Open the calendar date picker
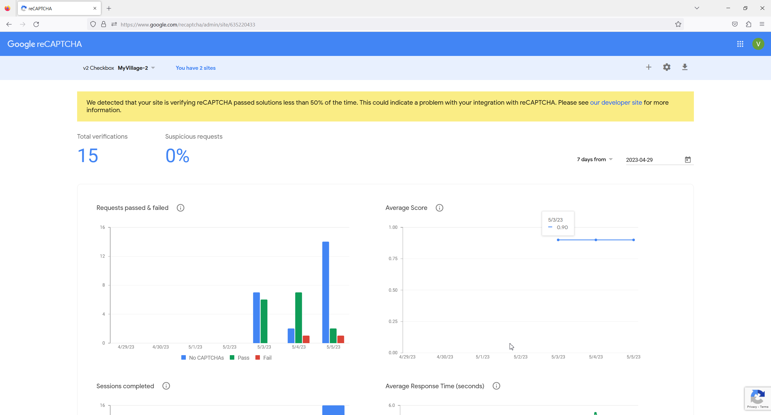 [688, 160]
